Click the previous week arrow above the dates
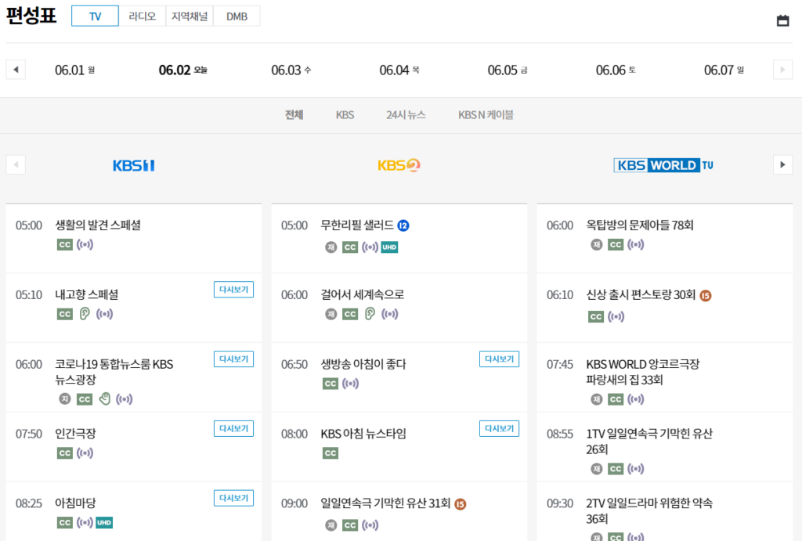802x541 pixels. point(16,69)
